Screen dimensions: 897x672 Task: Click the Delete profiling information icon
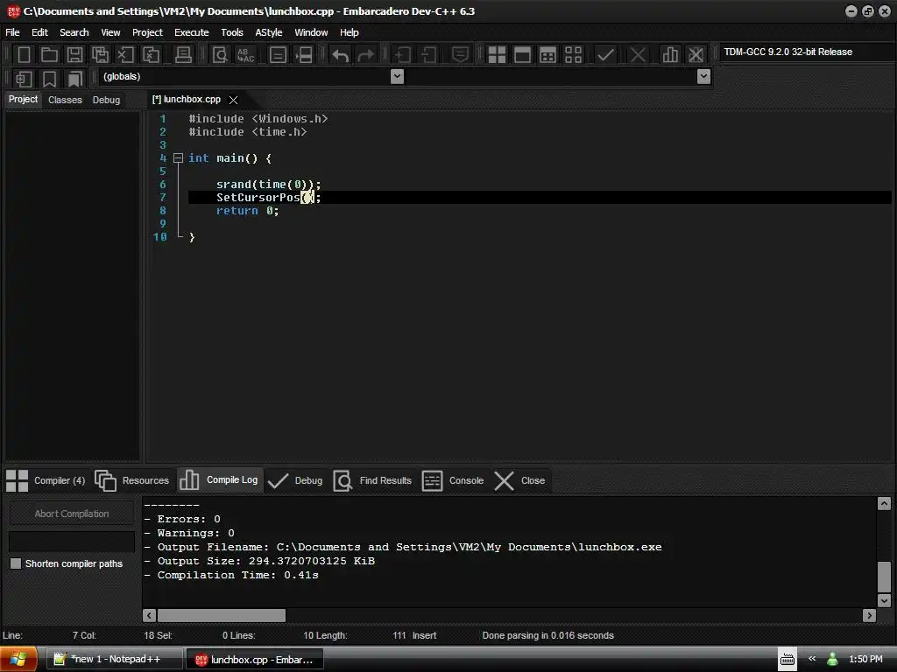click(696, 55)
